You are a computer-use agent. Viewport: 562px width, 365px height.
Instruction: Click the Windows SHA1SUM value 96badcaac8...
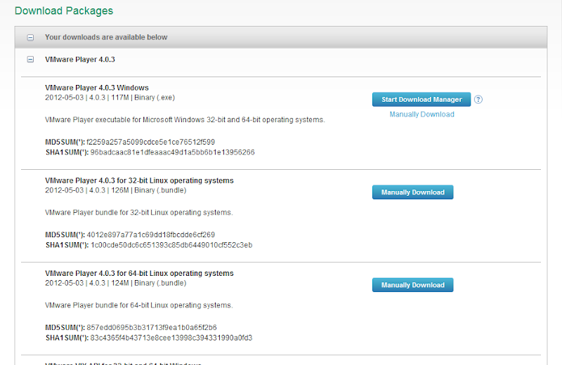172,152
